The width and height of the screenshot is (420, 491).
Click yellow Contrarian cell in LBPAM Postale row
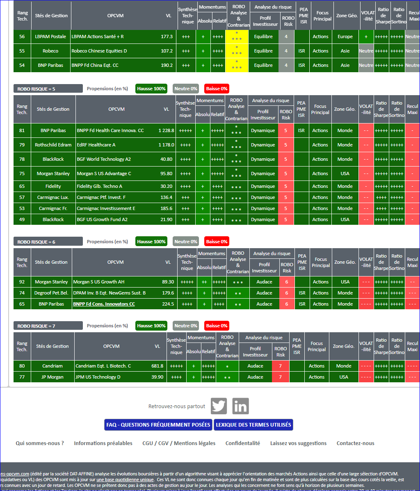pyautogui.click(x=237, y=37)
